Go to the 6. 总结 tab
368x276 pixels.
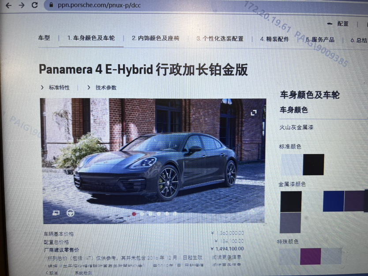click(359, 40)
